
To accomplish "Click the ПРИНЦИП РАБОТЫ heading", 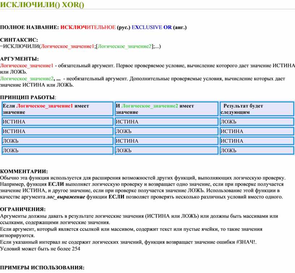I will 28,97.
